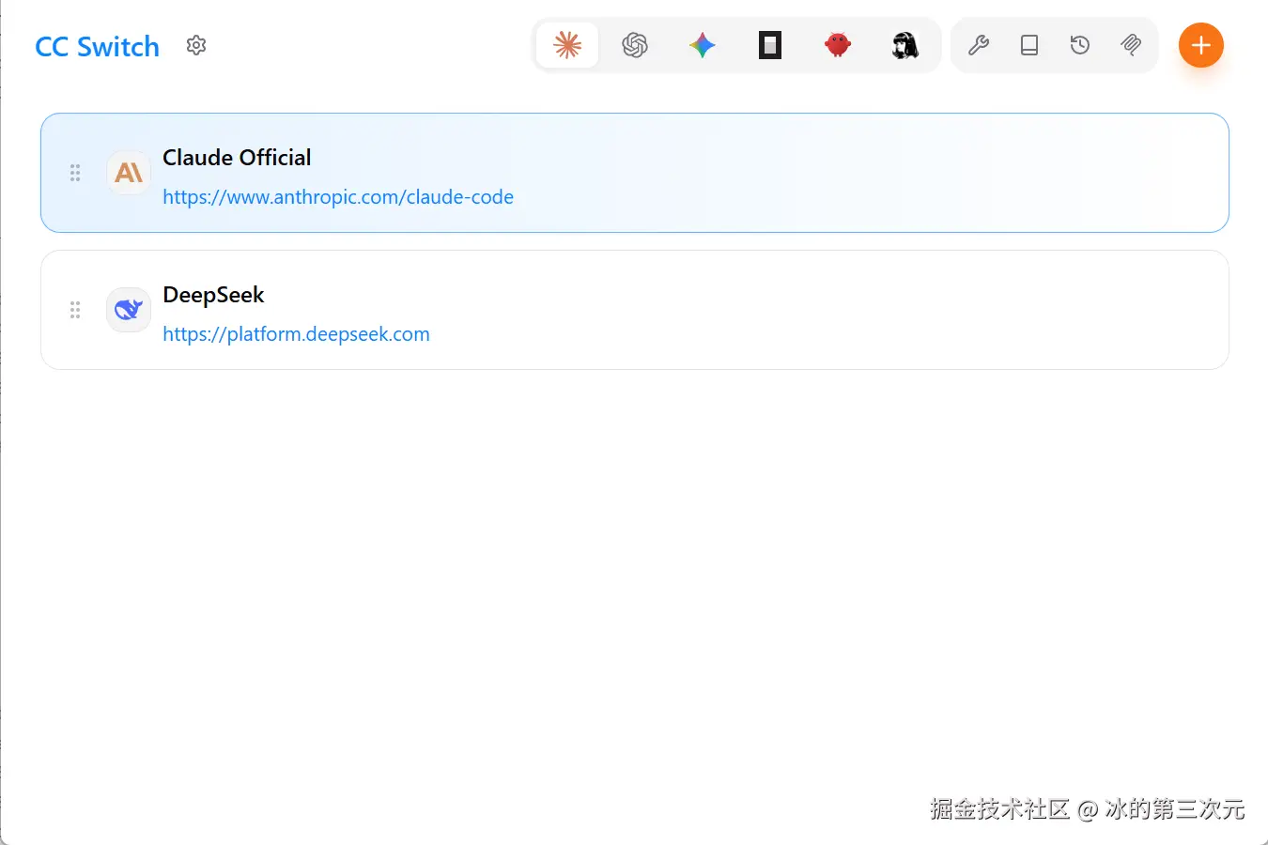1268x845 pixels.
Task: Click the Anthropic logo on Claude Official
Action: (129, 173)
